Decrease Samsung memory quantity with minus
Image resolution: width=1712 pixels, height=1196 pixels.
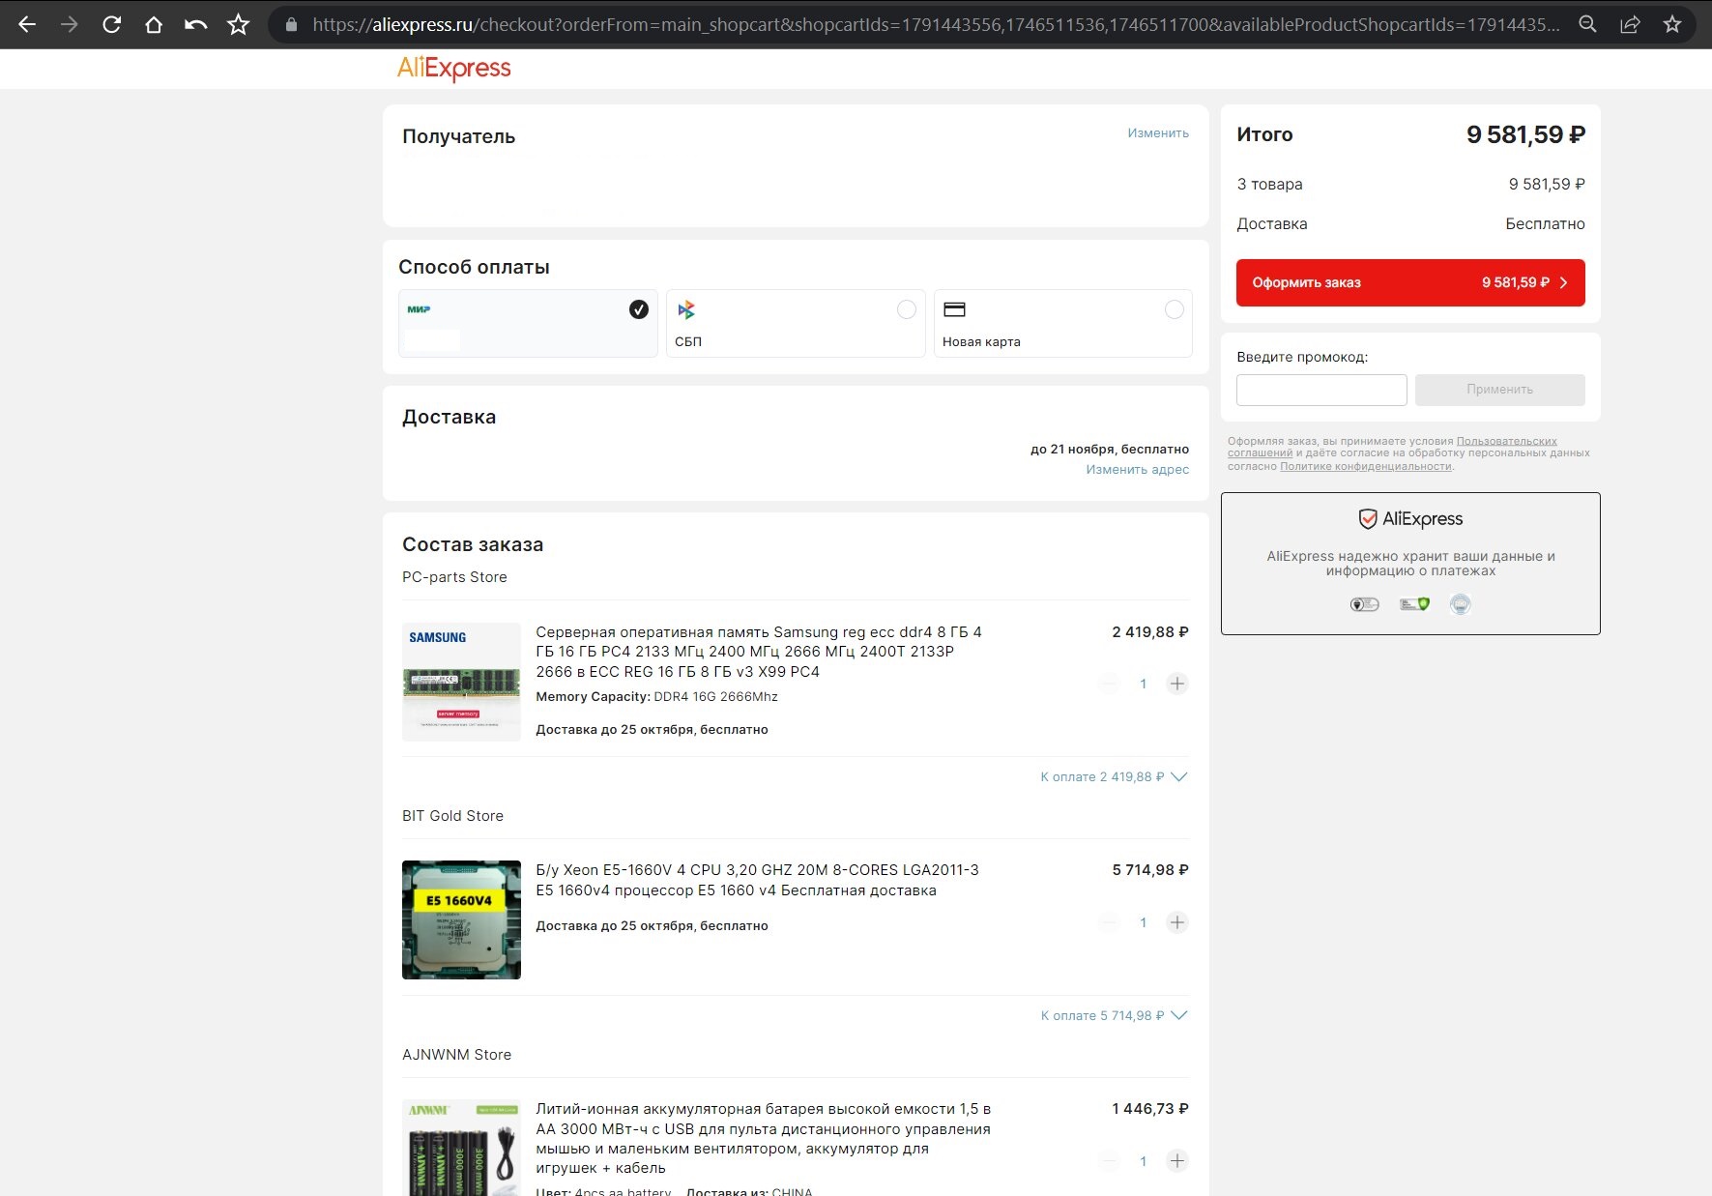click(1110, 684)
